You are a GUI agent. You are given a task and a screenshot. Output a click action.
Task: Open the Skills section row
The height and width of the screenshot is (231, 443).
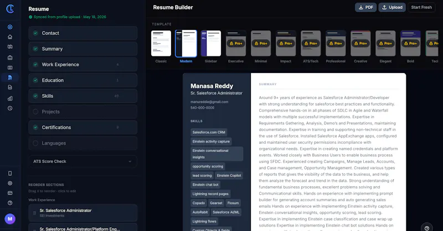(83, 96)
